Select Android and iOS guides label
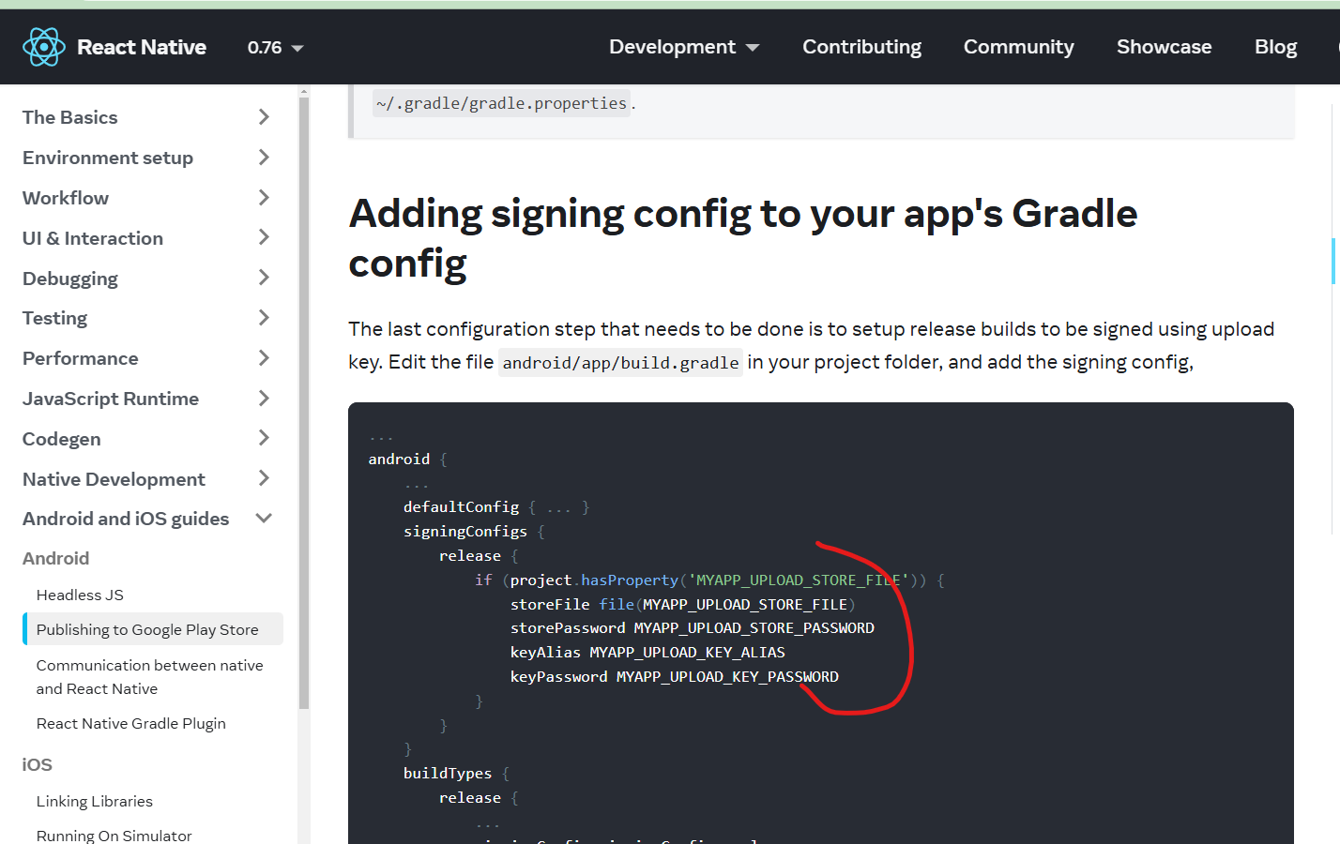The image size is (1340, 844). pyautogui.click(x=126, y=519)
